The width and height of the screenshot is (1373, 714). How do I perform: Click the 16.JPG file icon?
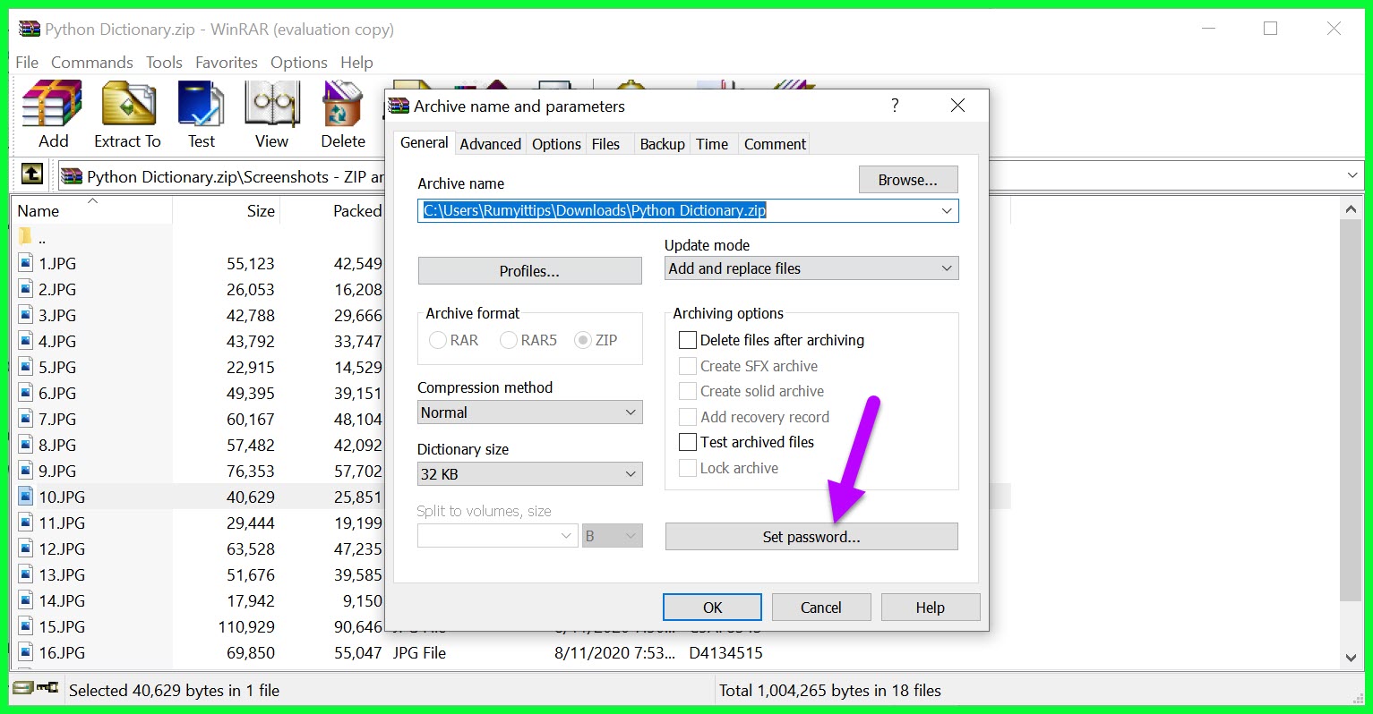click(26, 652)
